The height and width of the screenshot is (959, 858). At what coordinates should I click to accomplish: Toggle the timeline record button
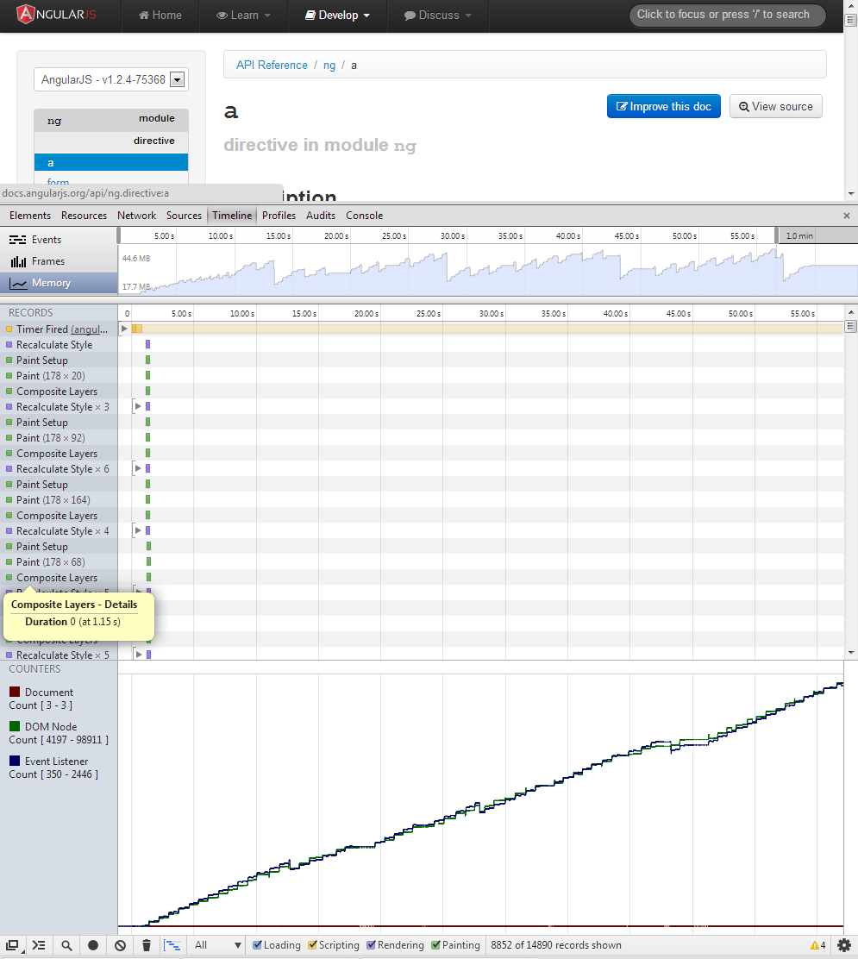[x=93, y=945]
